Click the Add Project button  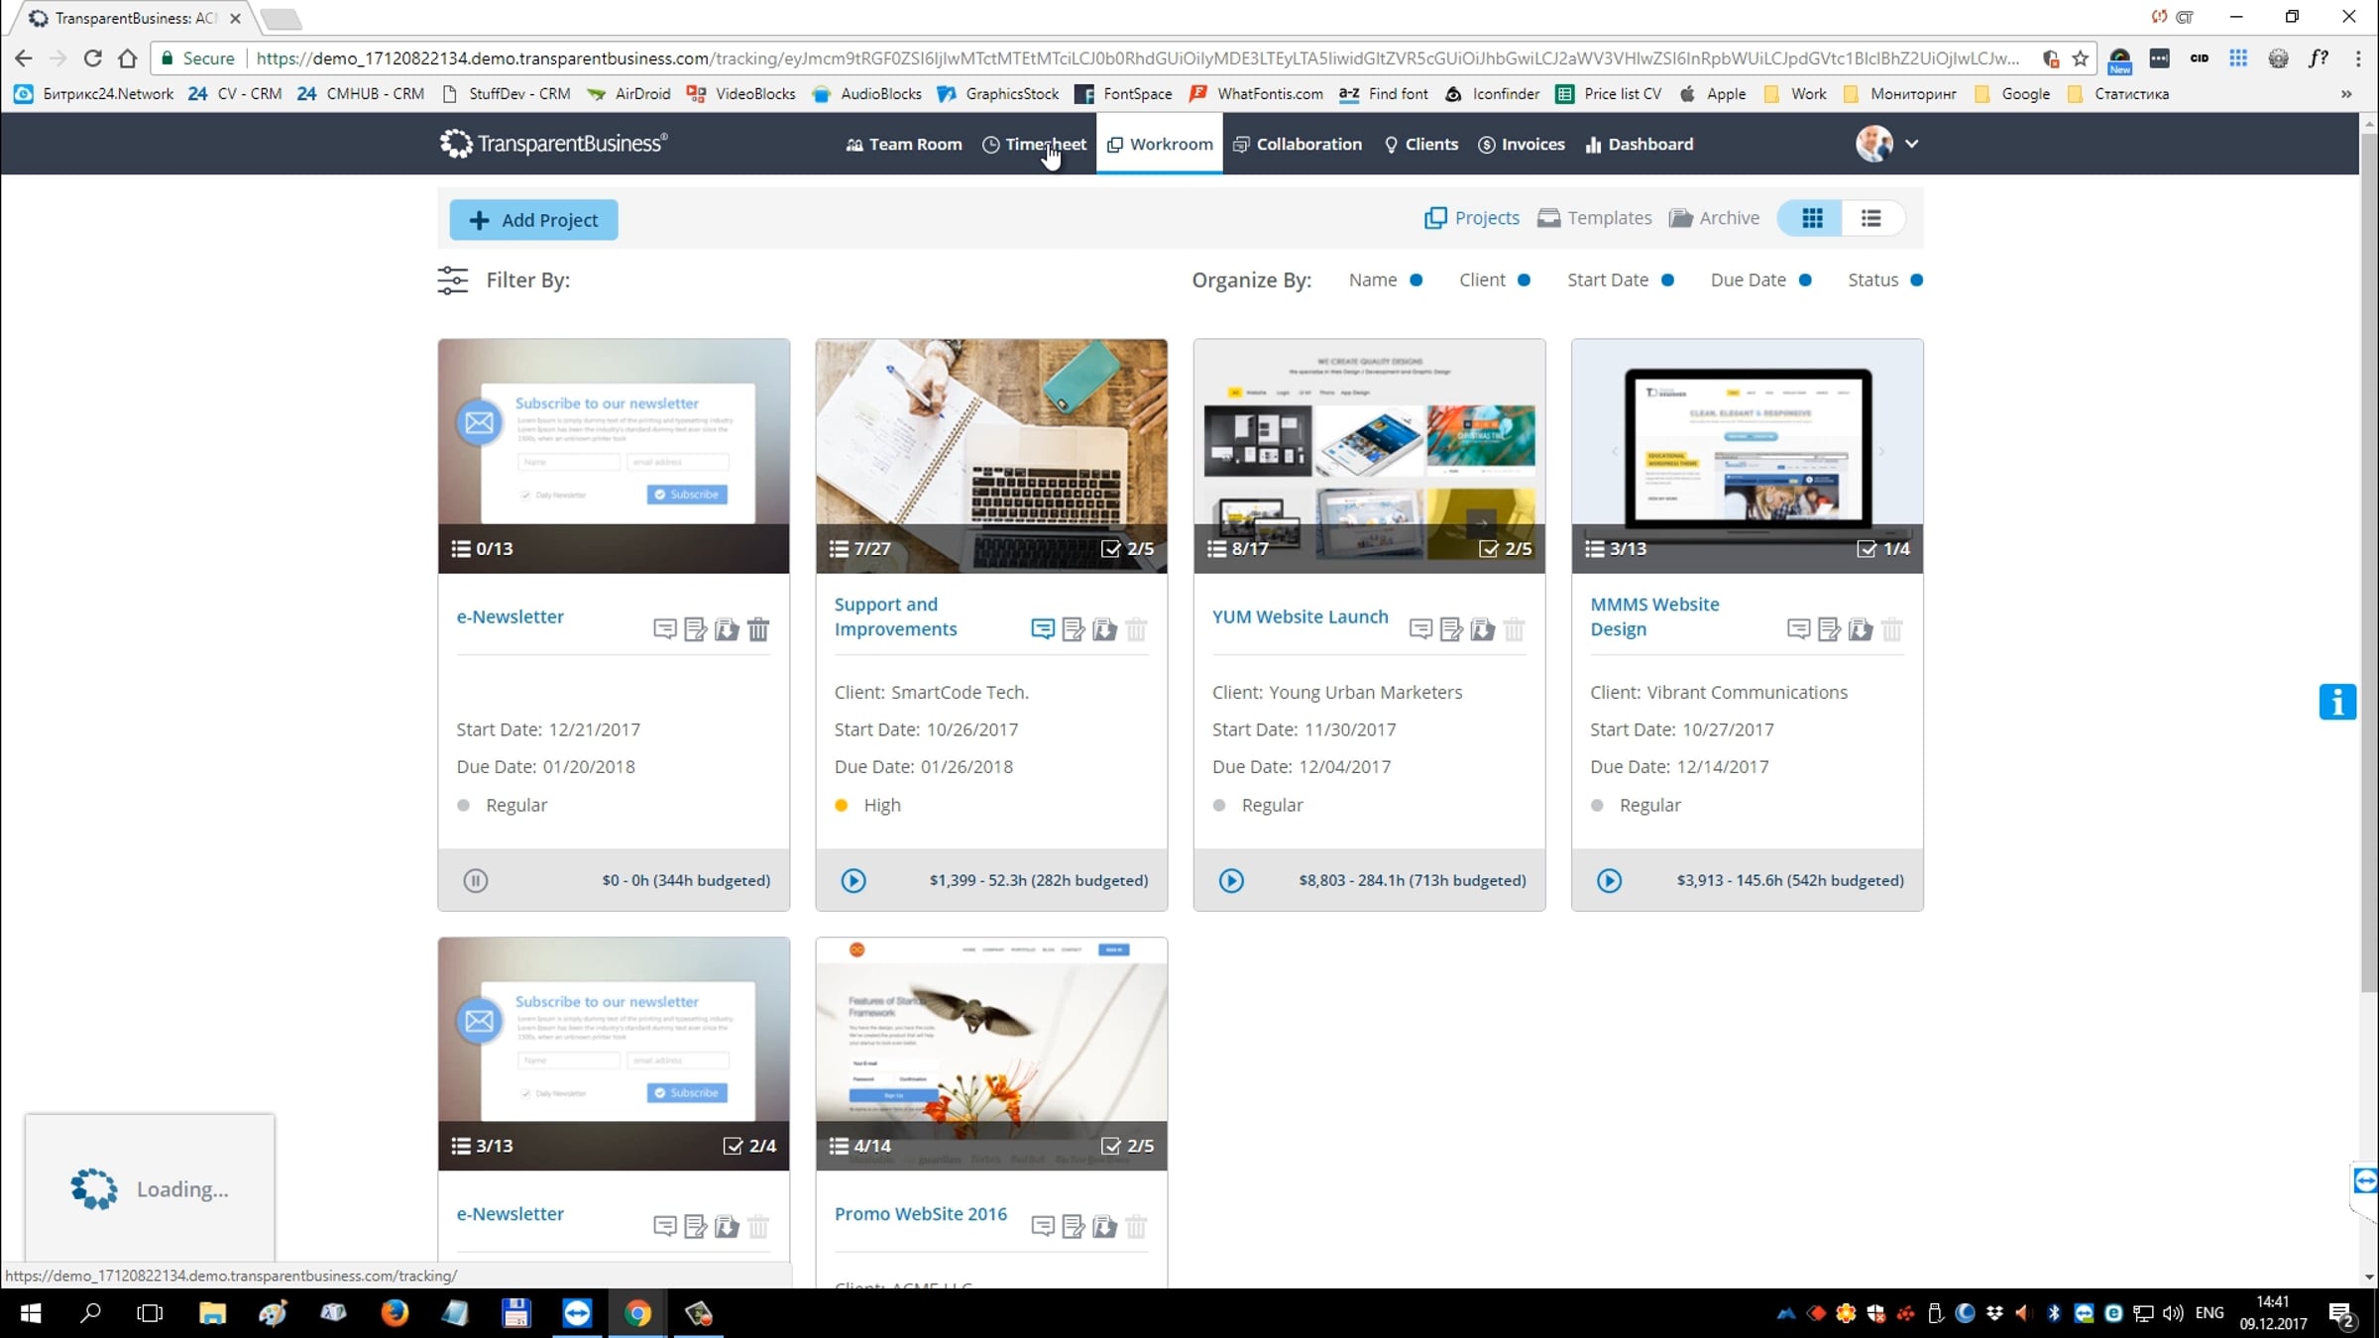[533, 220]
